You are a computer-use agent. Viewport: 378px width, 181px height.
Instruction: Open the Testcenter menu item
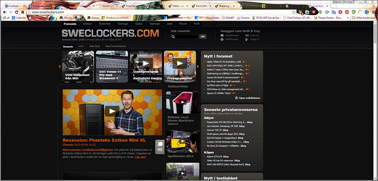pyautogui.click(x=104, y=24)
